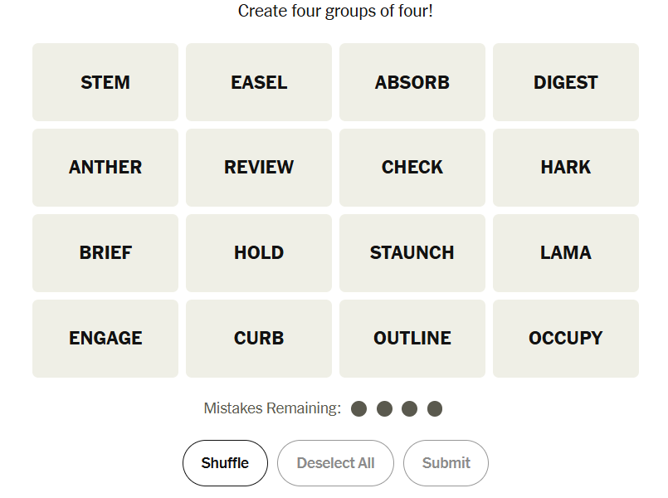Submit the selected group
Image resolution: width=668 pixels, height=498 pixels.
[x=446, y=463]
